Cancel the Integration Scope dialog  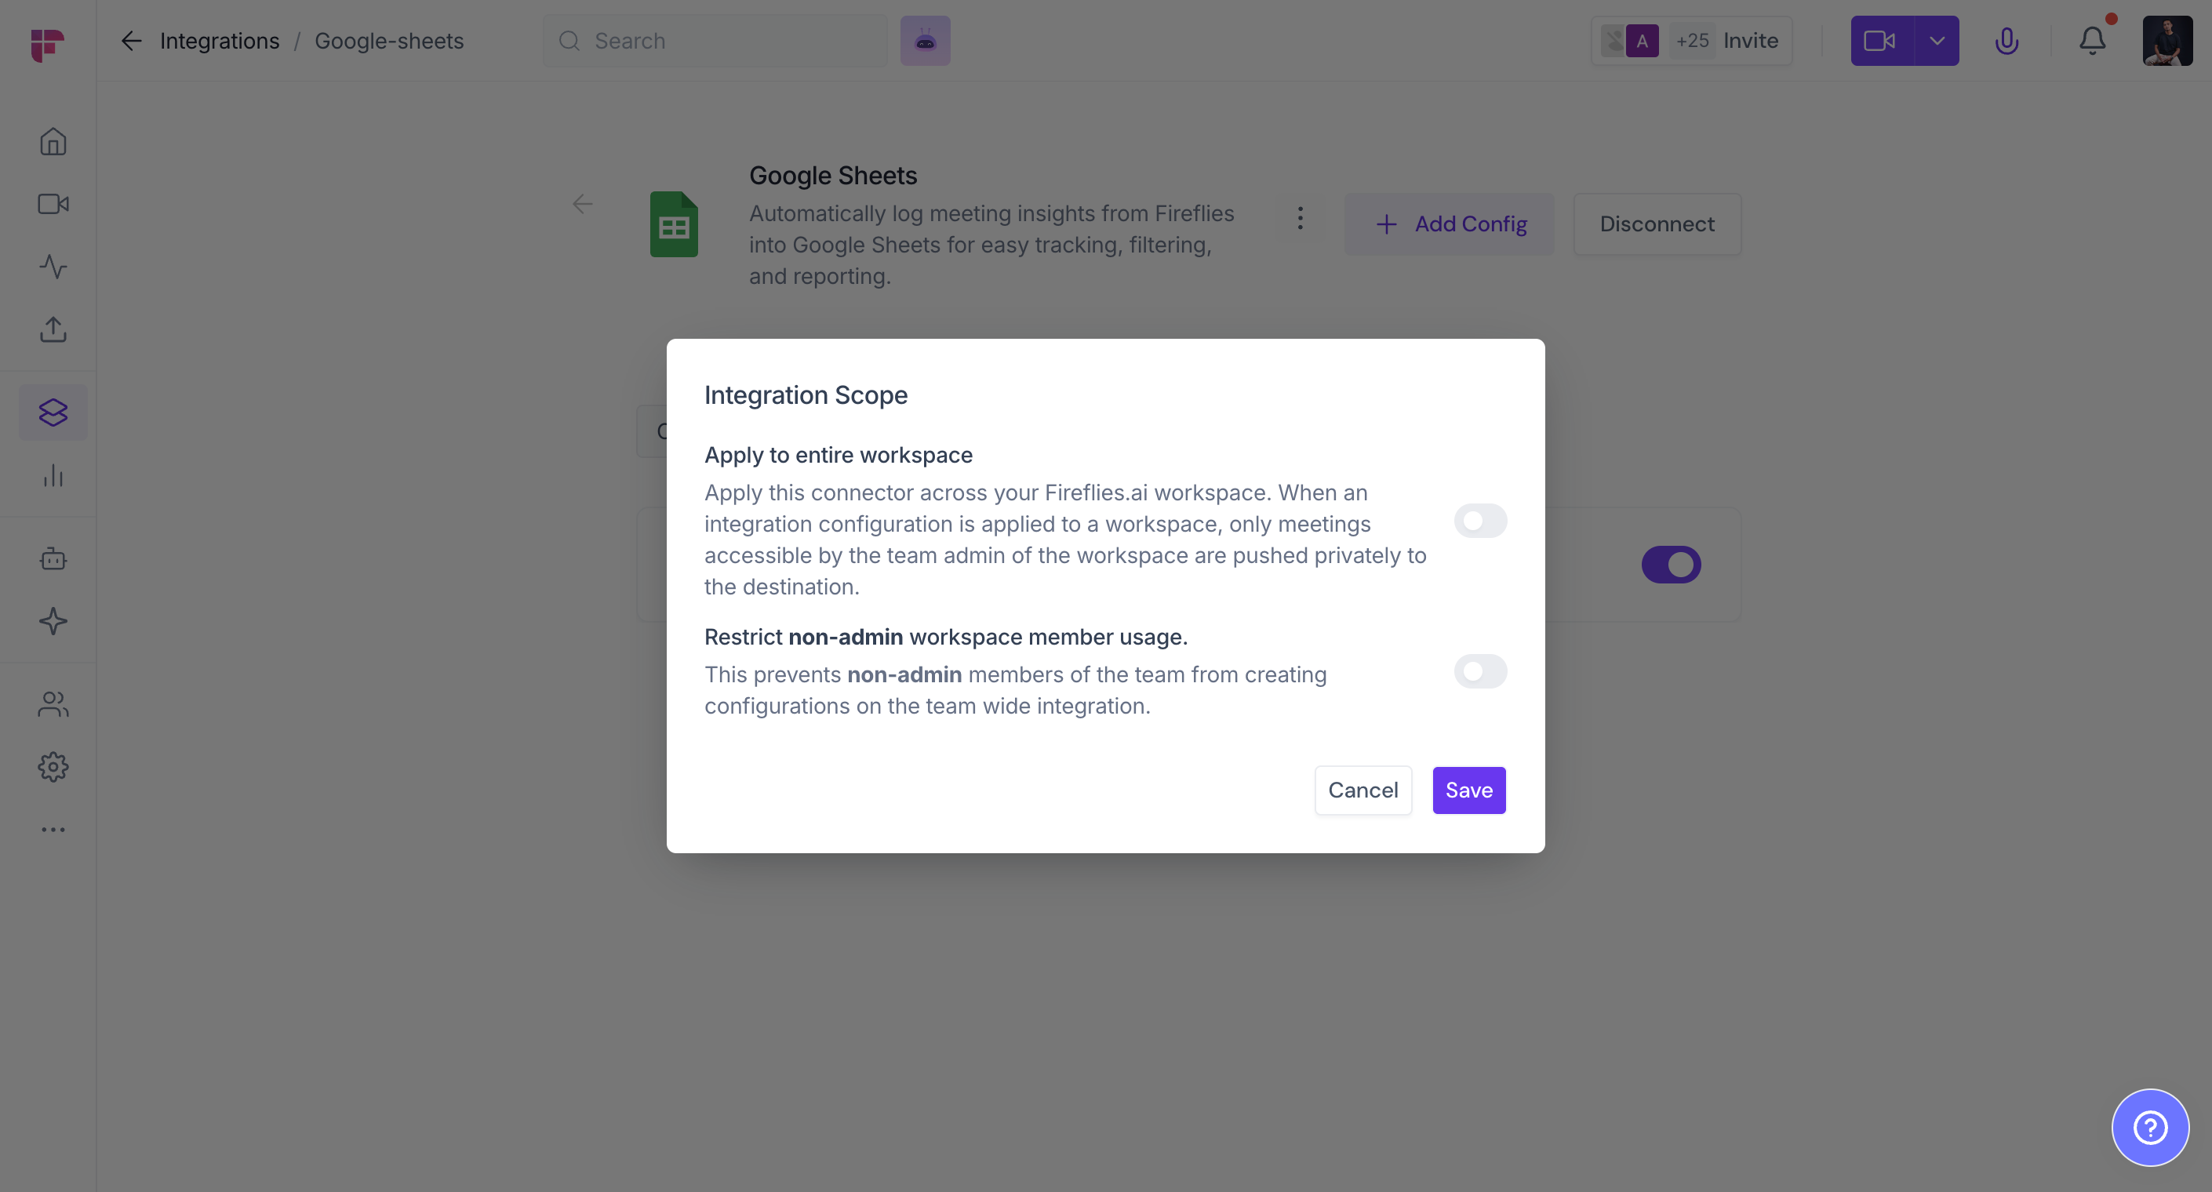pyautogui.click(x=1362, y=790)
